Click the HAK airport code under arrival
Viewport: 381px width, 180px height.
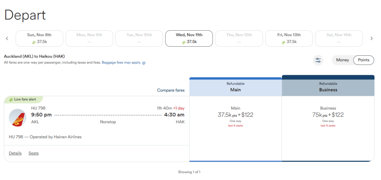click(180, 122)
